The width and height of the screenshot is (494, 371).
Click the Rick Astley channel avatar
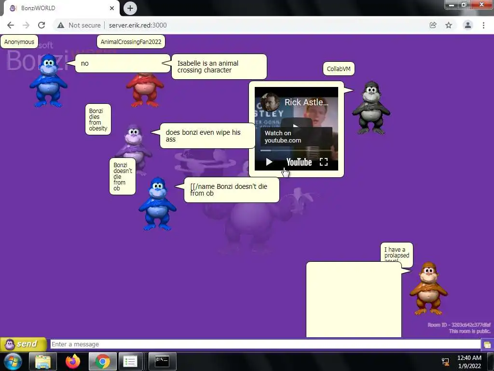point(270,102)
